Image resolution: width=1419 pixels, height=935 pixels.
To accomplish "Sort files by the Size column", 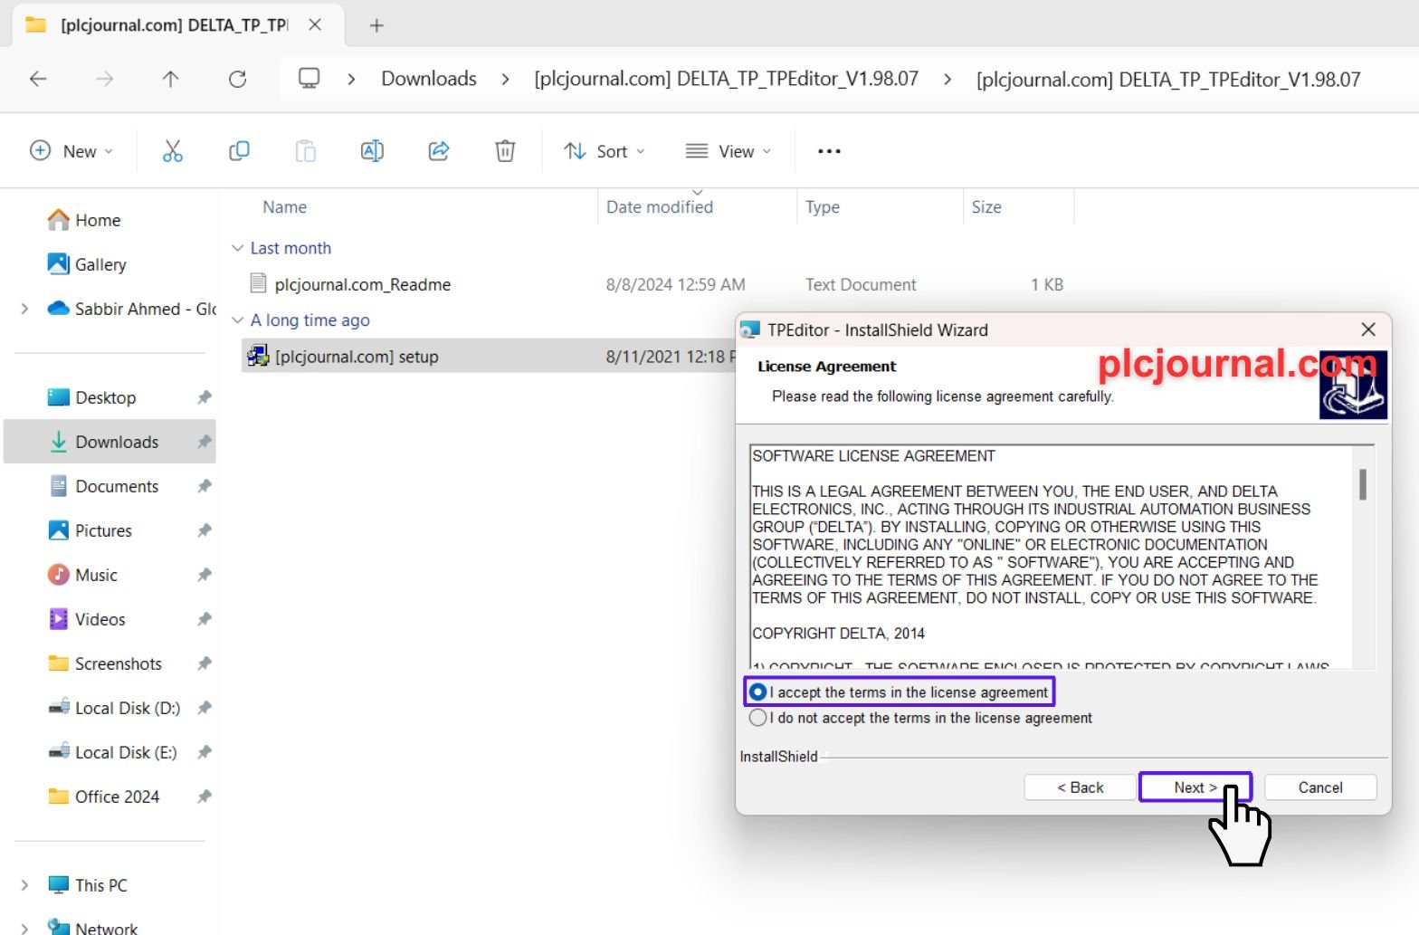I will [x=986, y=207].
